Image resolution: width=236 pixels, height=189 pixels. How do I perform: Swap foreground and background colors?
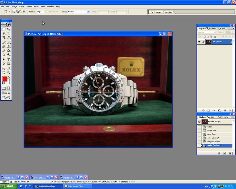9,77
